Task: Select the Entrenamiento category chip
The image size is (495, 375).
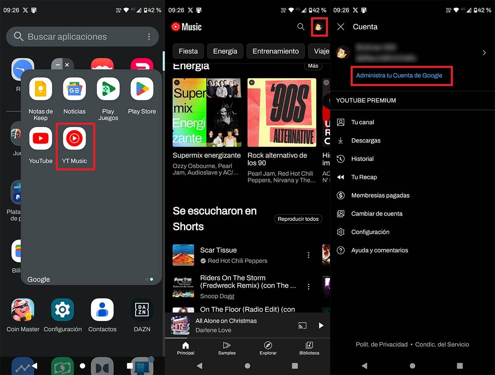Action: pos(275,51)
